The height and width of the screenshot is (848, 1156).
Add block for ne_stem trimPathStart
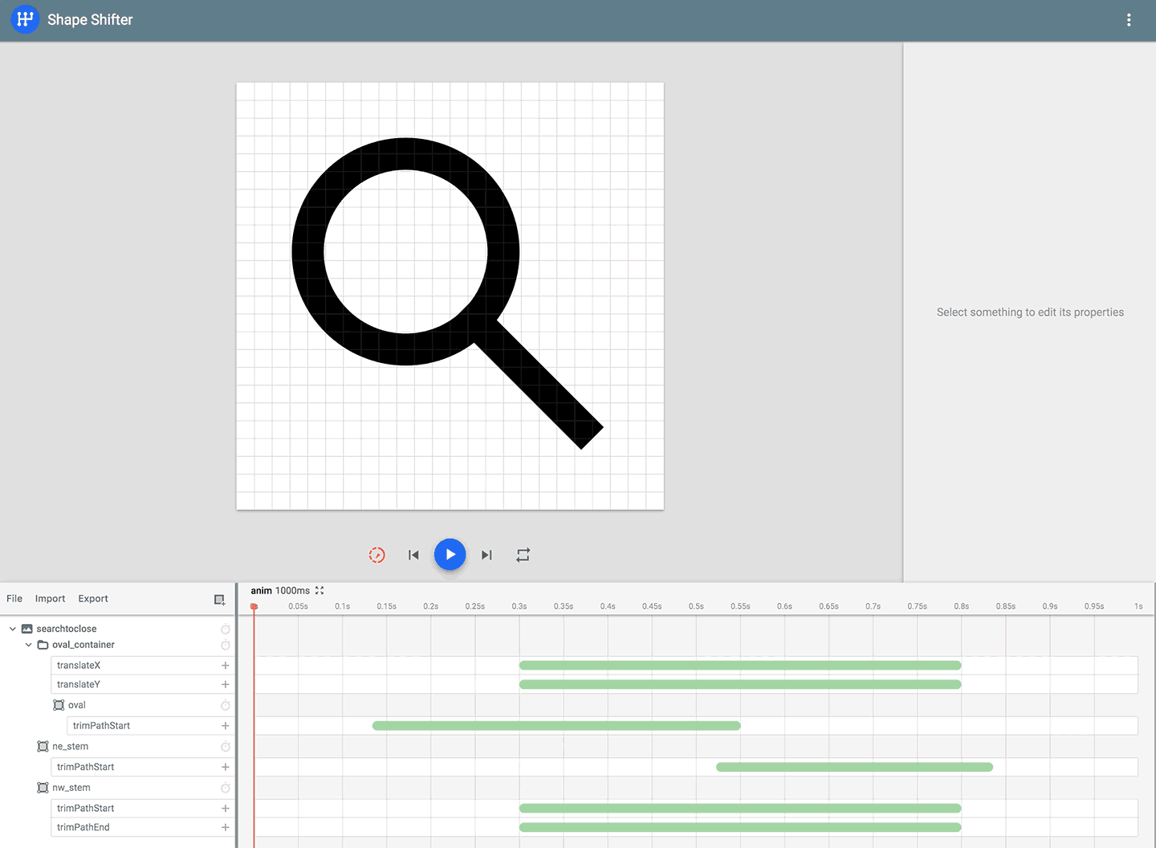click(226, 767)
